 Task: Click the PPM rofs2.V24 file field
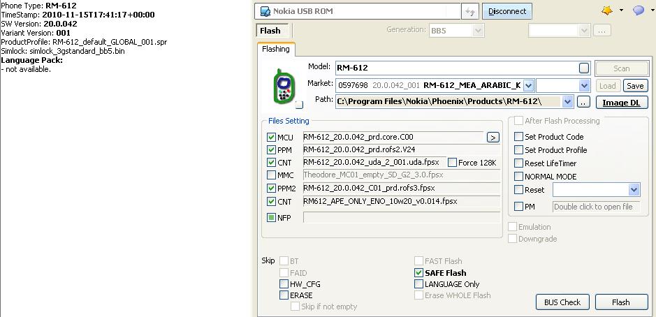(402, 149)
